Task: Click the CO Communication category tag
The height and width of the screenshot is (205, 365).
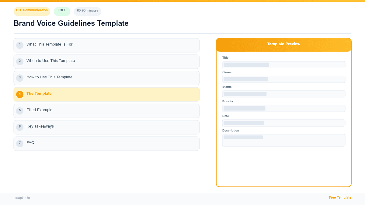Action: [32, 11]
